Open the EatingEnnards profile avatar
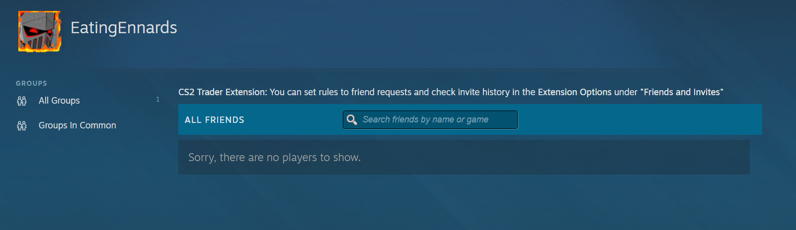Viewport: 796px width, 230px height. click(x=40, y=31)
